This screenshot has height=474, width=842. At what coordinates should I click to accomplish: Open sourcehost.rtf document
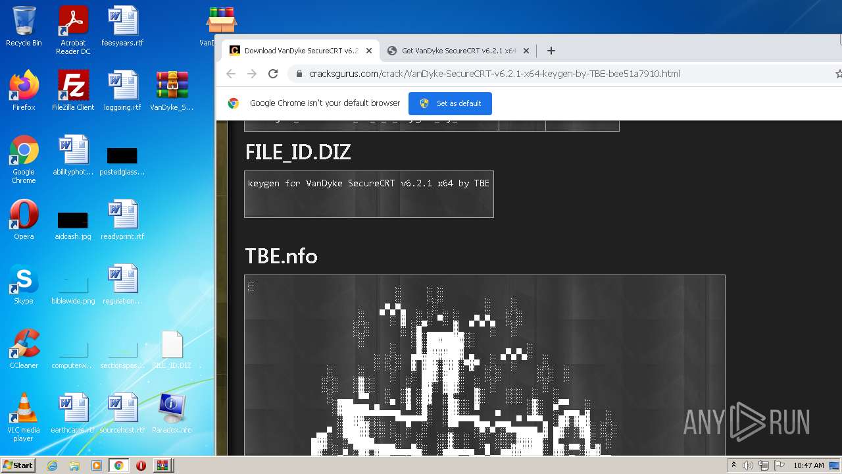pyautogui.click(x=122, y=413)
